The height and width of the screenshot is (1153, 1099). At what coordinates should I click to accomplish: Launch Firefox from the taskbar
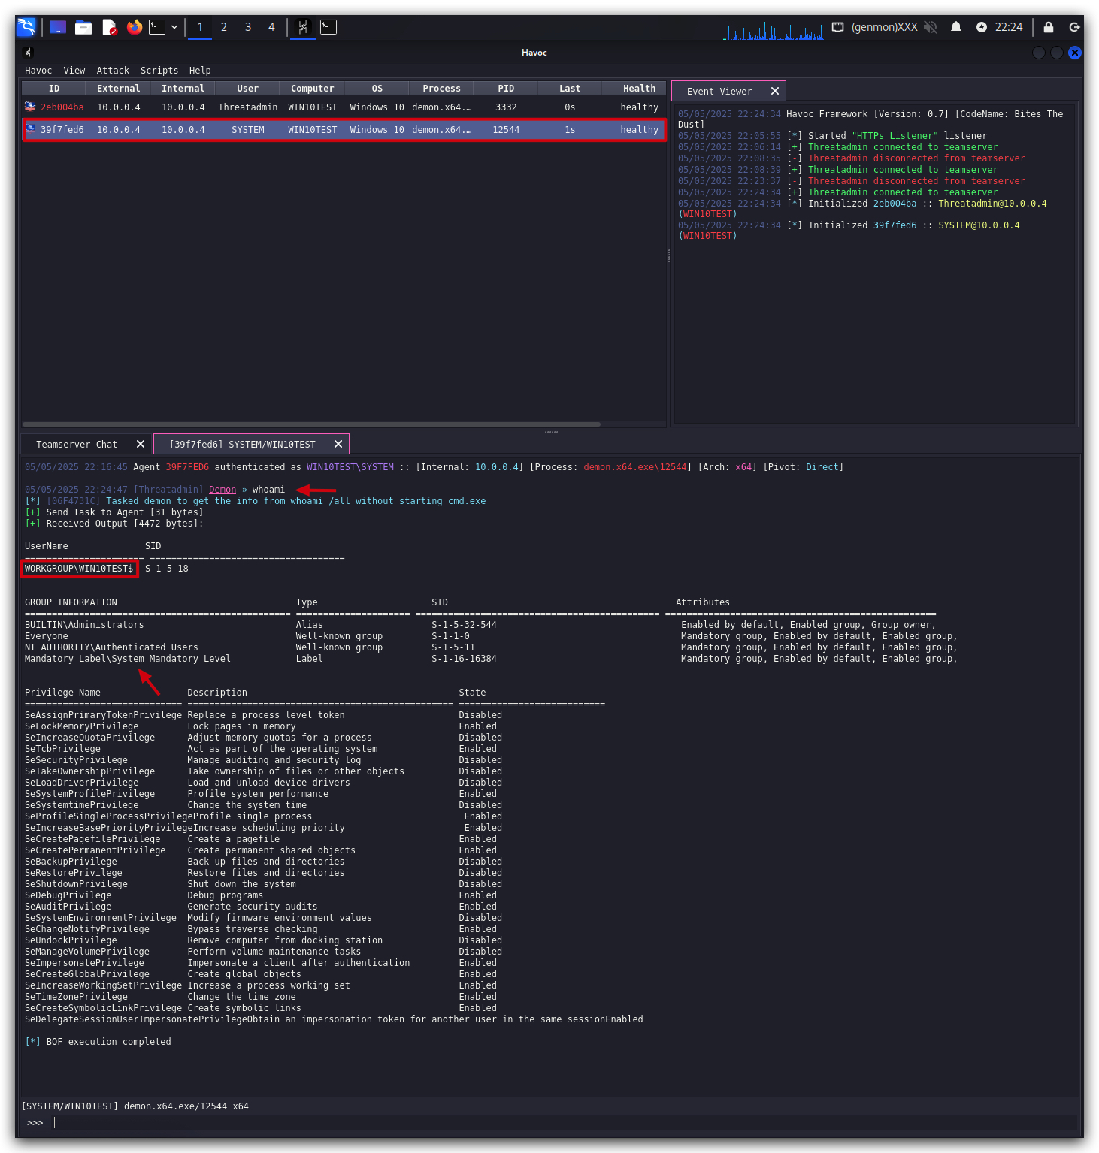135,27
